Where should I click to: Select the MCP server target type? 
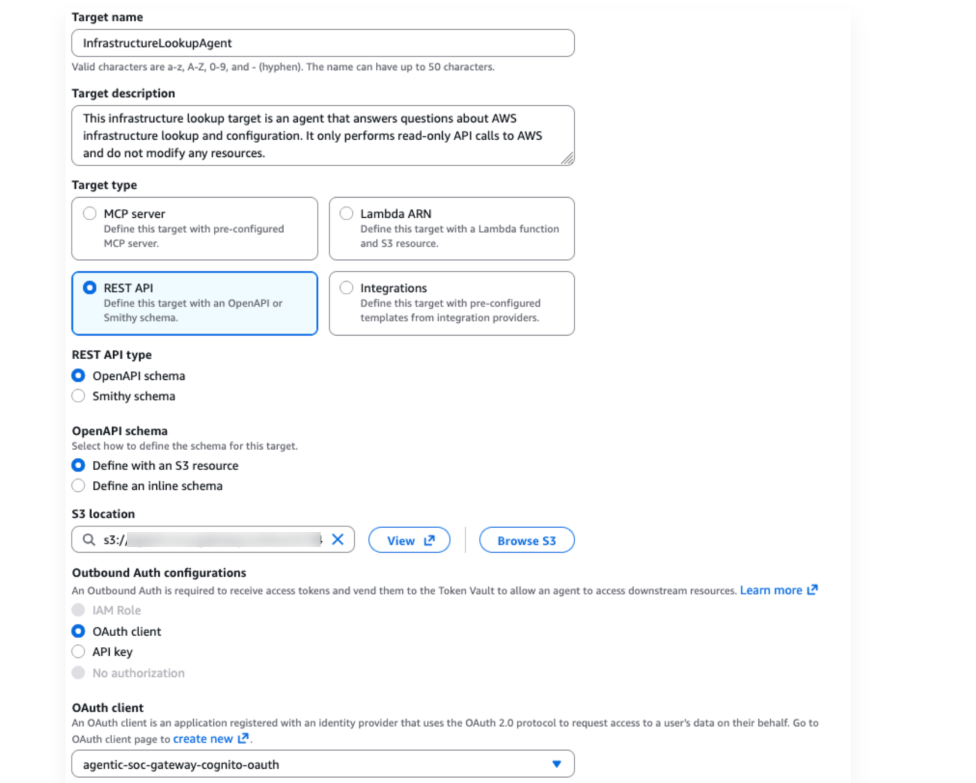pos(90,214)
